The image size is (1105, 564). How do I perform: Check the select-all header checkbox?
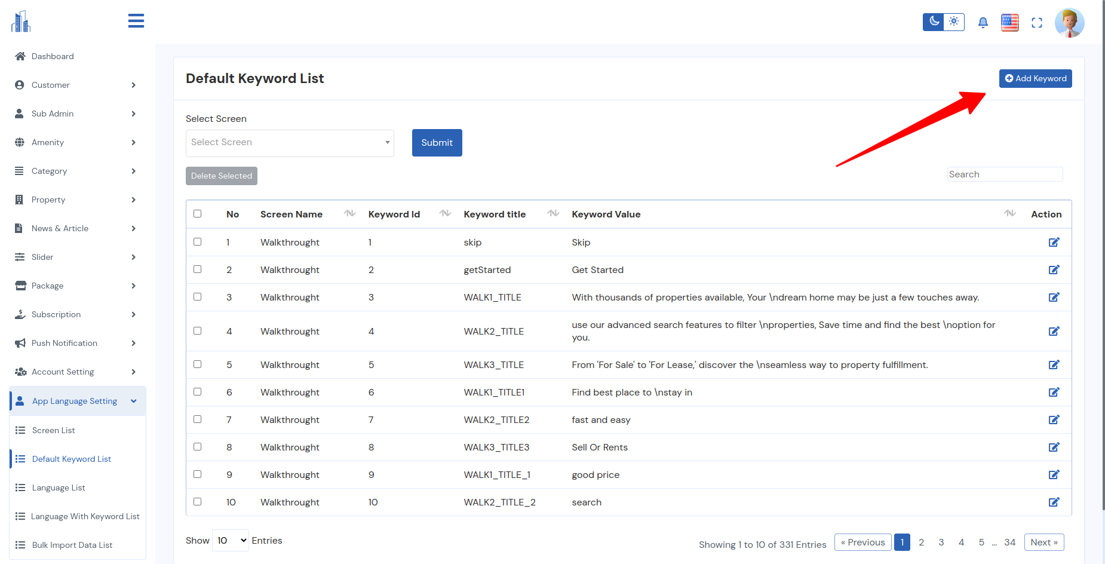198,213
